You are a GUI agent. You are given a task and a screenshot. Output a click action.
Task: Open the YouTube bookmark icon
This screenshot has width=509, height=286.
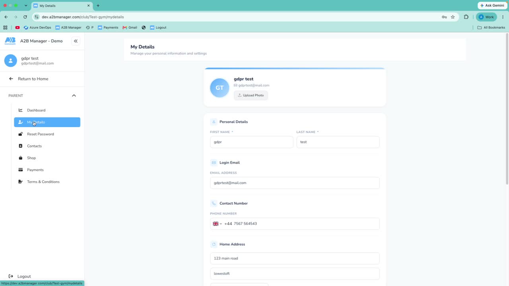coord(17,27)
